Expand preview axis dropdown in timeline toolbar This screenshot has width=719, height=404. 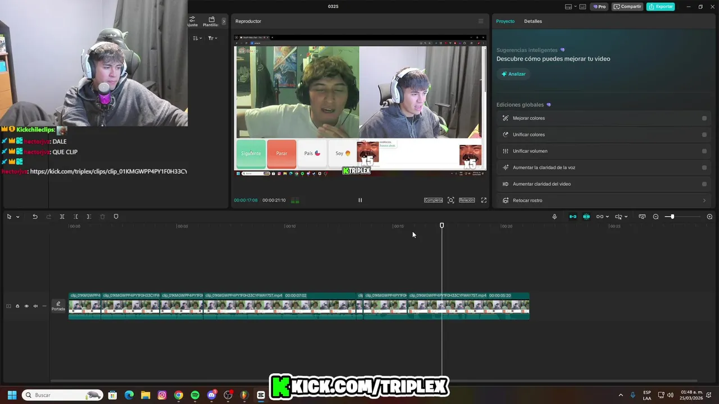[x=626, y=217]
